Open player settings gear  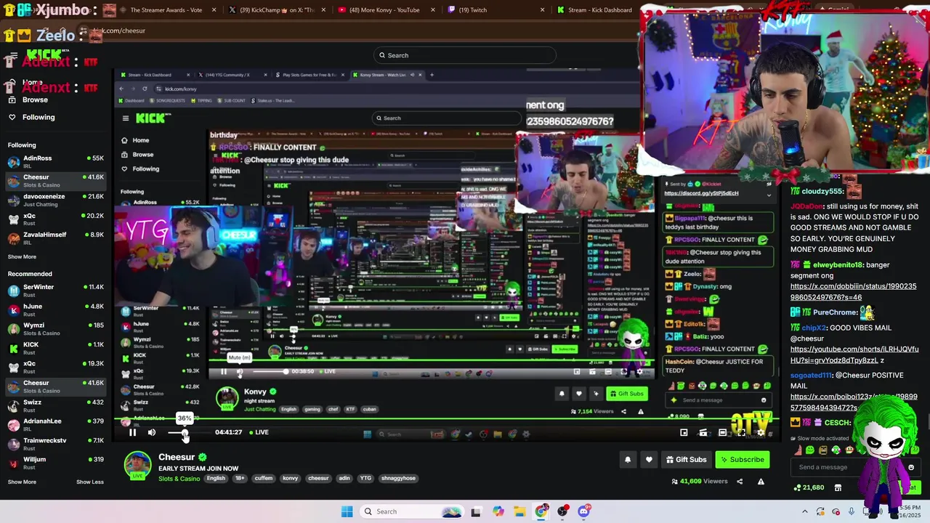[x=760, y=433]
